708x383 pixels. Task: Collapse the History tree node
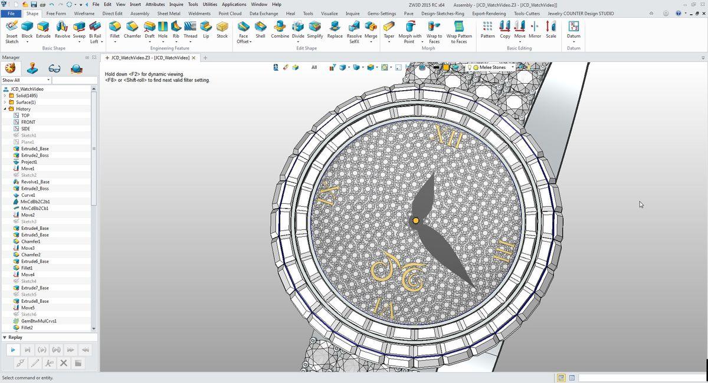5,109
